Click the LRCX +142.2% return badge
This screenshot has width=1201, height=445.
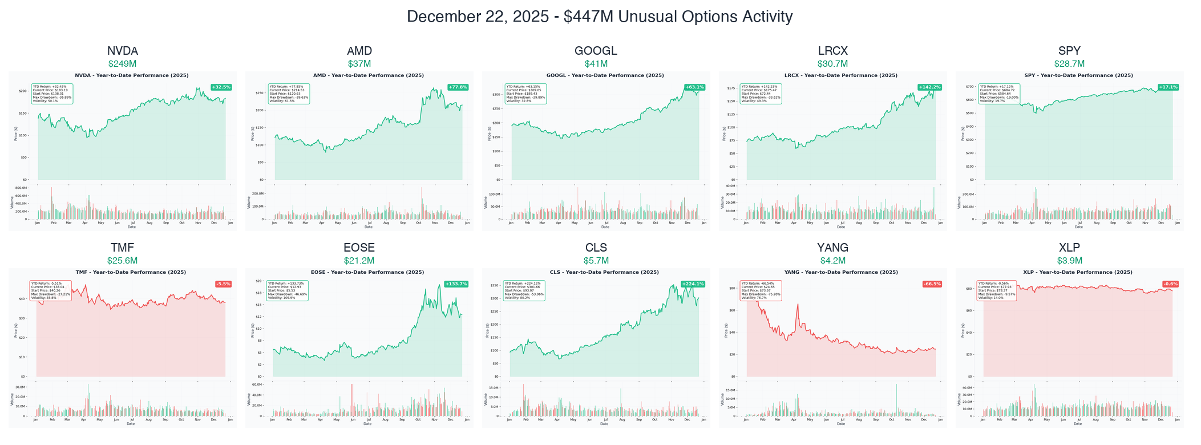[x=929, y=87]
